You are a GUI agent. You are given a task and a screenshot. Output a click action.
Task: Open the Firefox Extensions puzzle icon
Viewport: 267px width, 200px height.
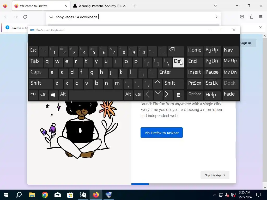[251, 17]
